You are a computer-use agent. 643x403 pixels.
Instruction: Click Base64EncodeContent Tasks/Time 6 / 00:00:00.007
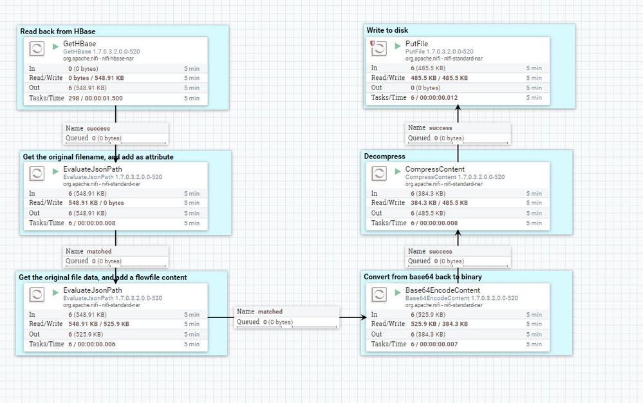[x=434, y=344]
